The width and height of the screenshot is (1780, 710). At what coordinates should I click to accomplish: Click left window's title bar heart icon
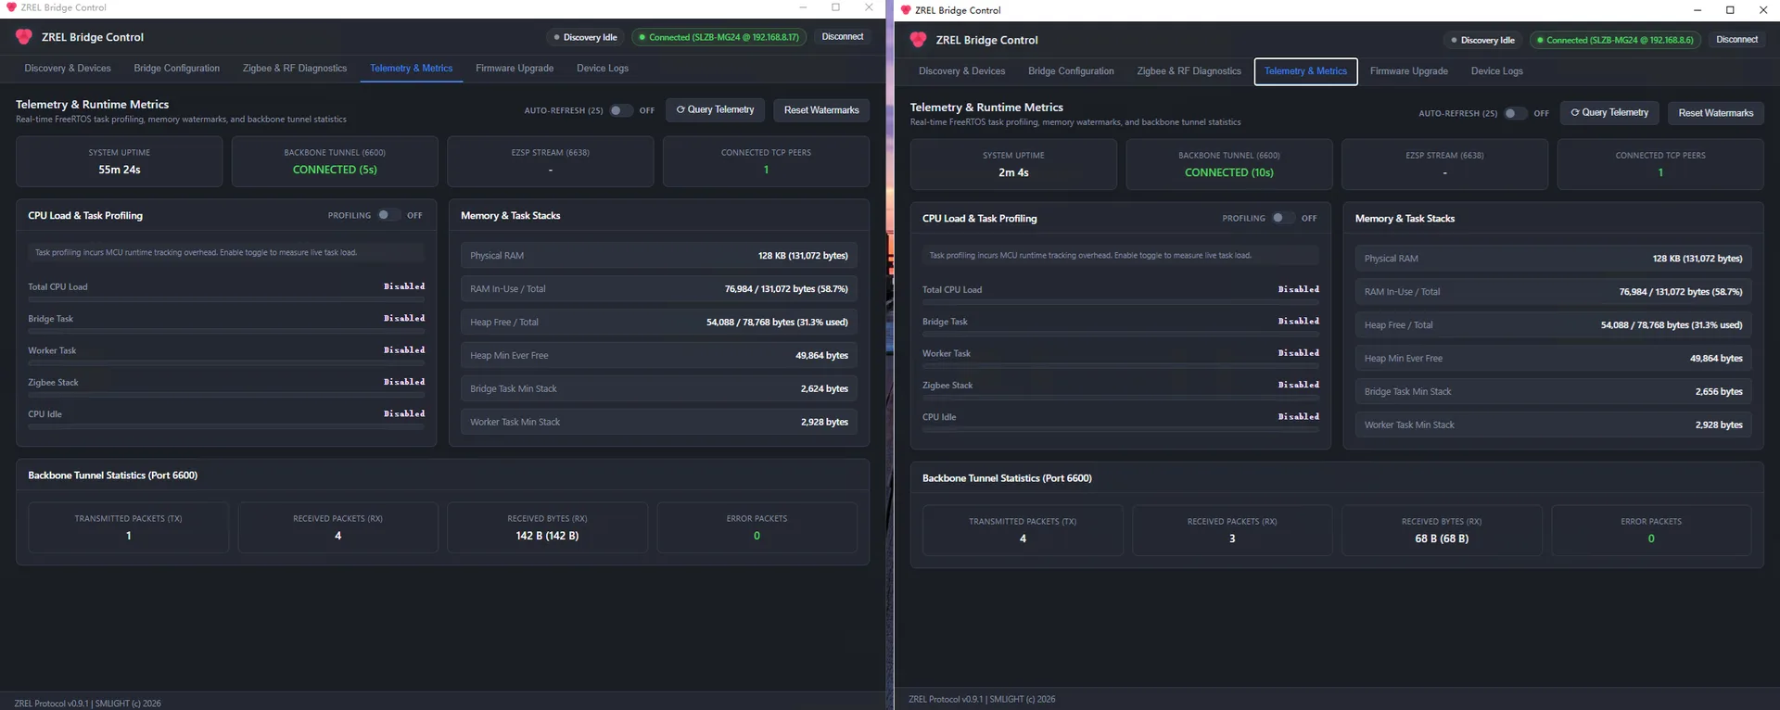(11, 7)
